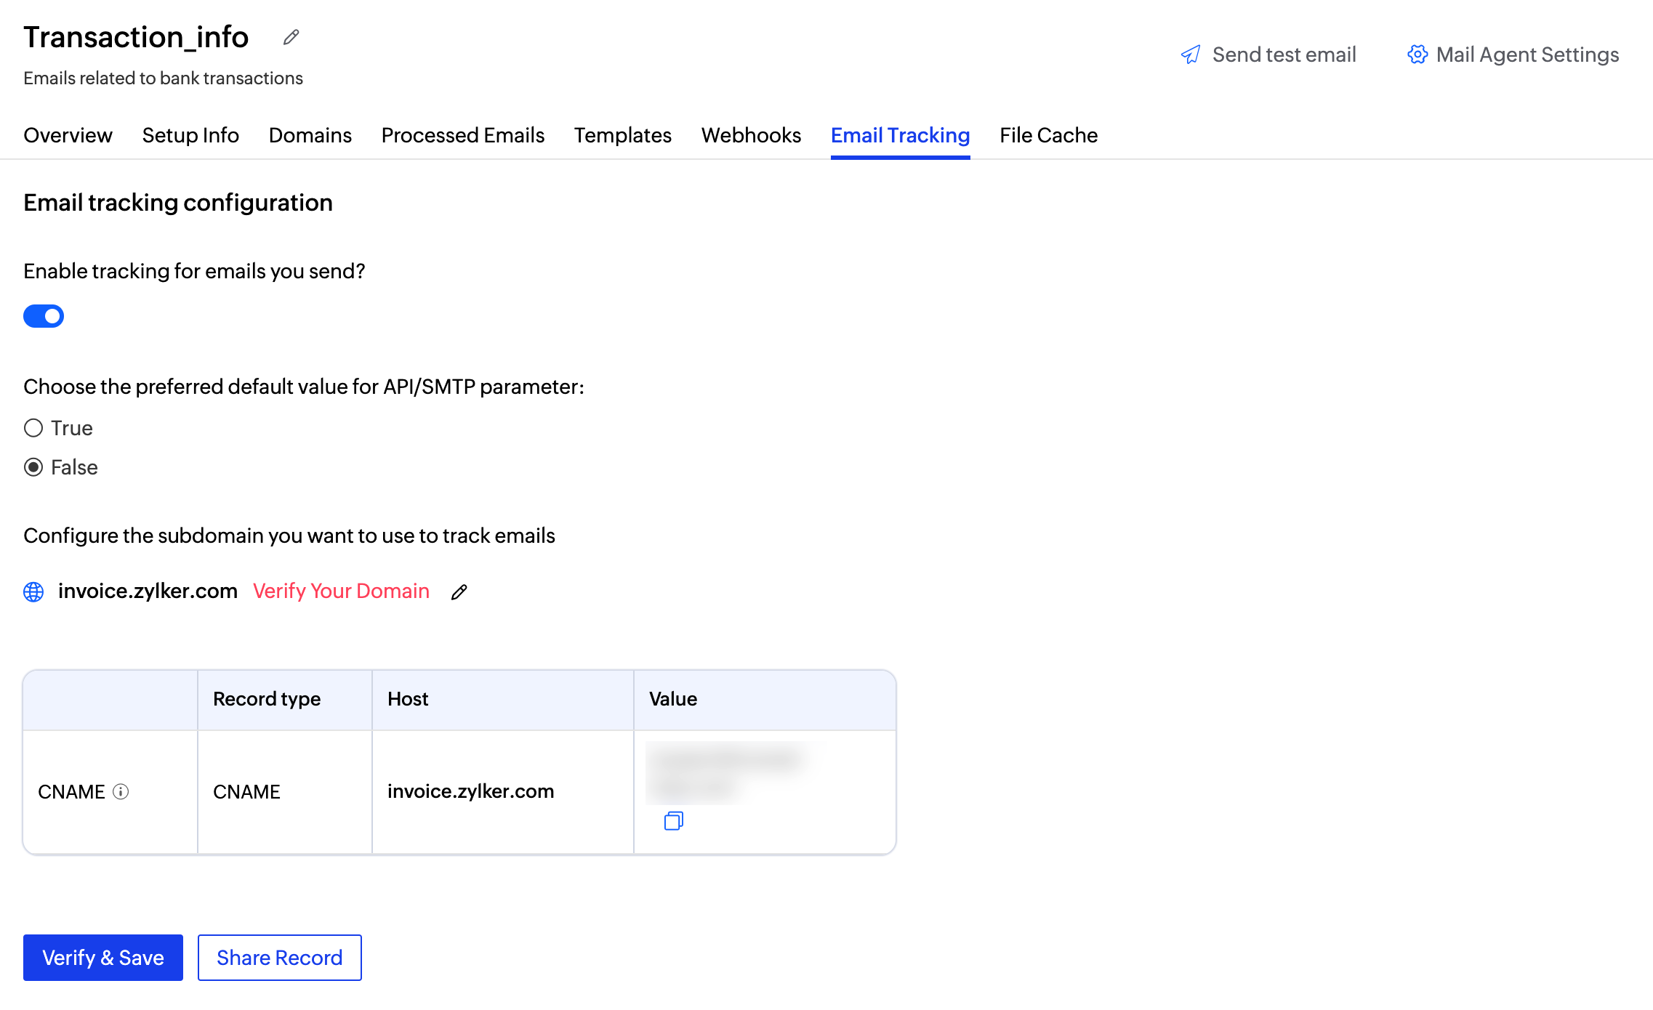The width and height of the screenshot is (1653, 1010).
Task: Click pencil icon next to Transaction_info title
Action: pyautogui.click(x=291, y=37)
